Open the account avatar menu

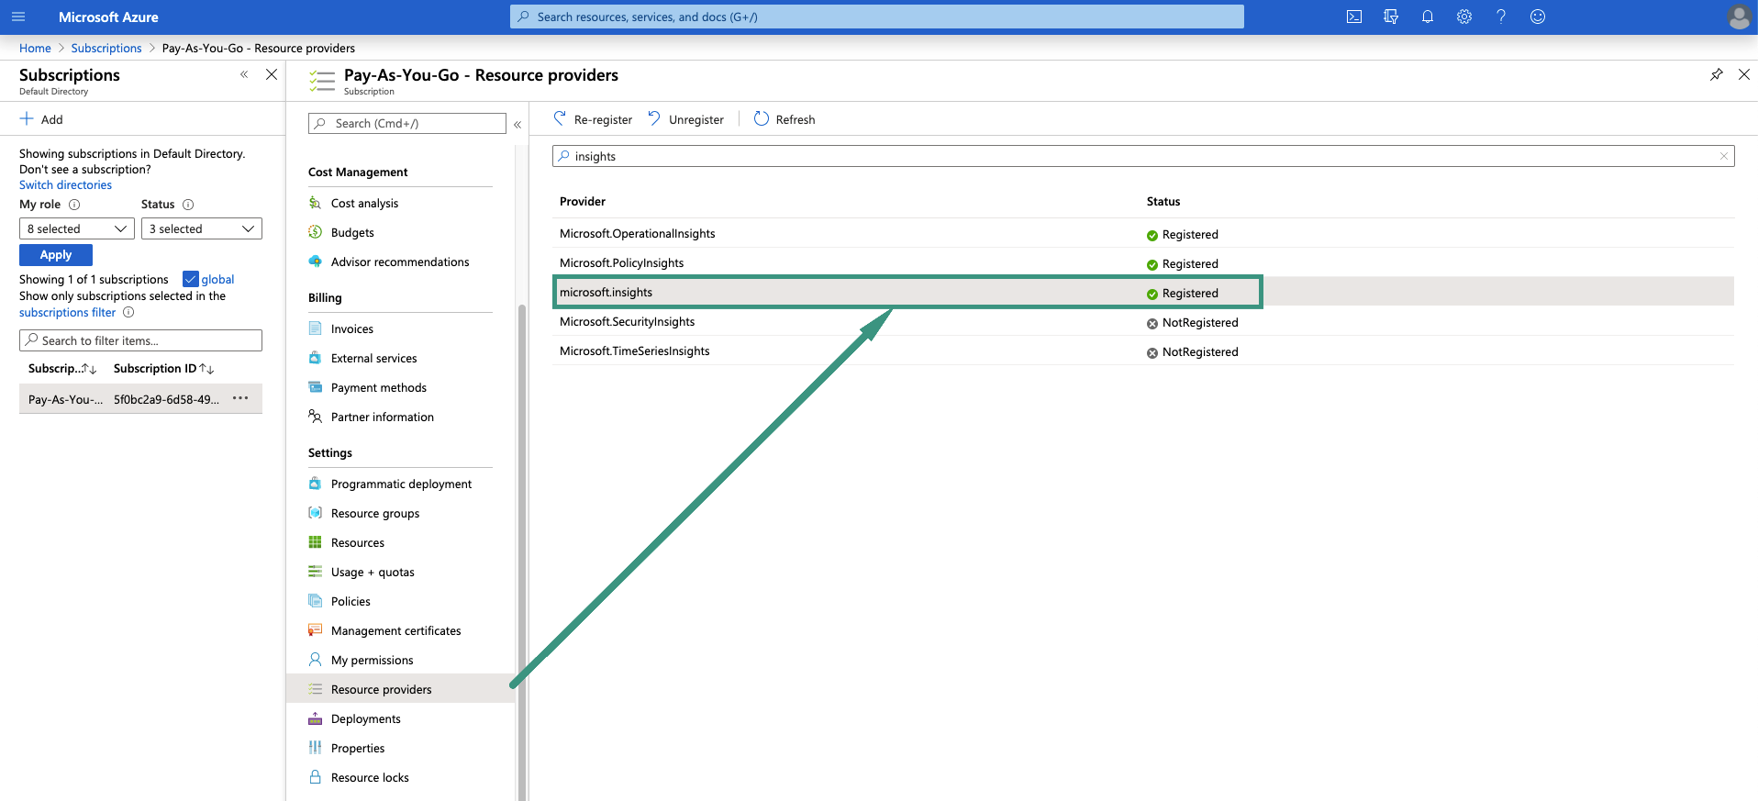(1738, 17)
